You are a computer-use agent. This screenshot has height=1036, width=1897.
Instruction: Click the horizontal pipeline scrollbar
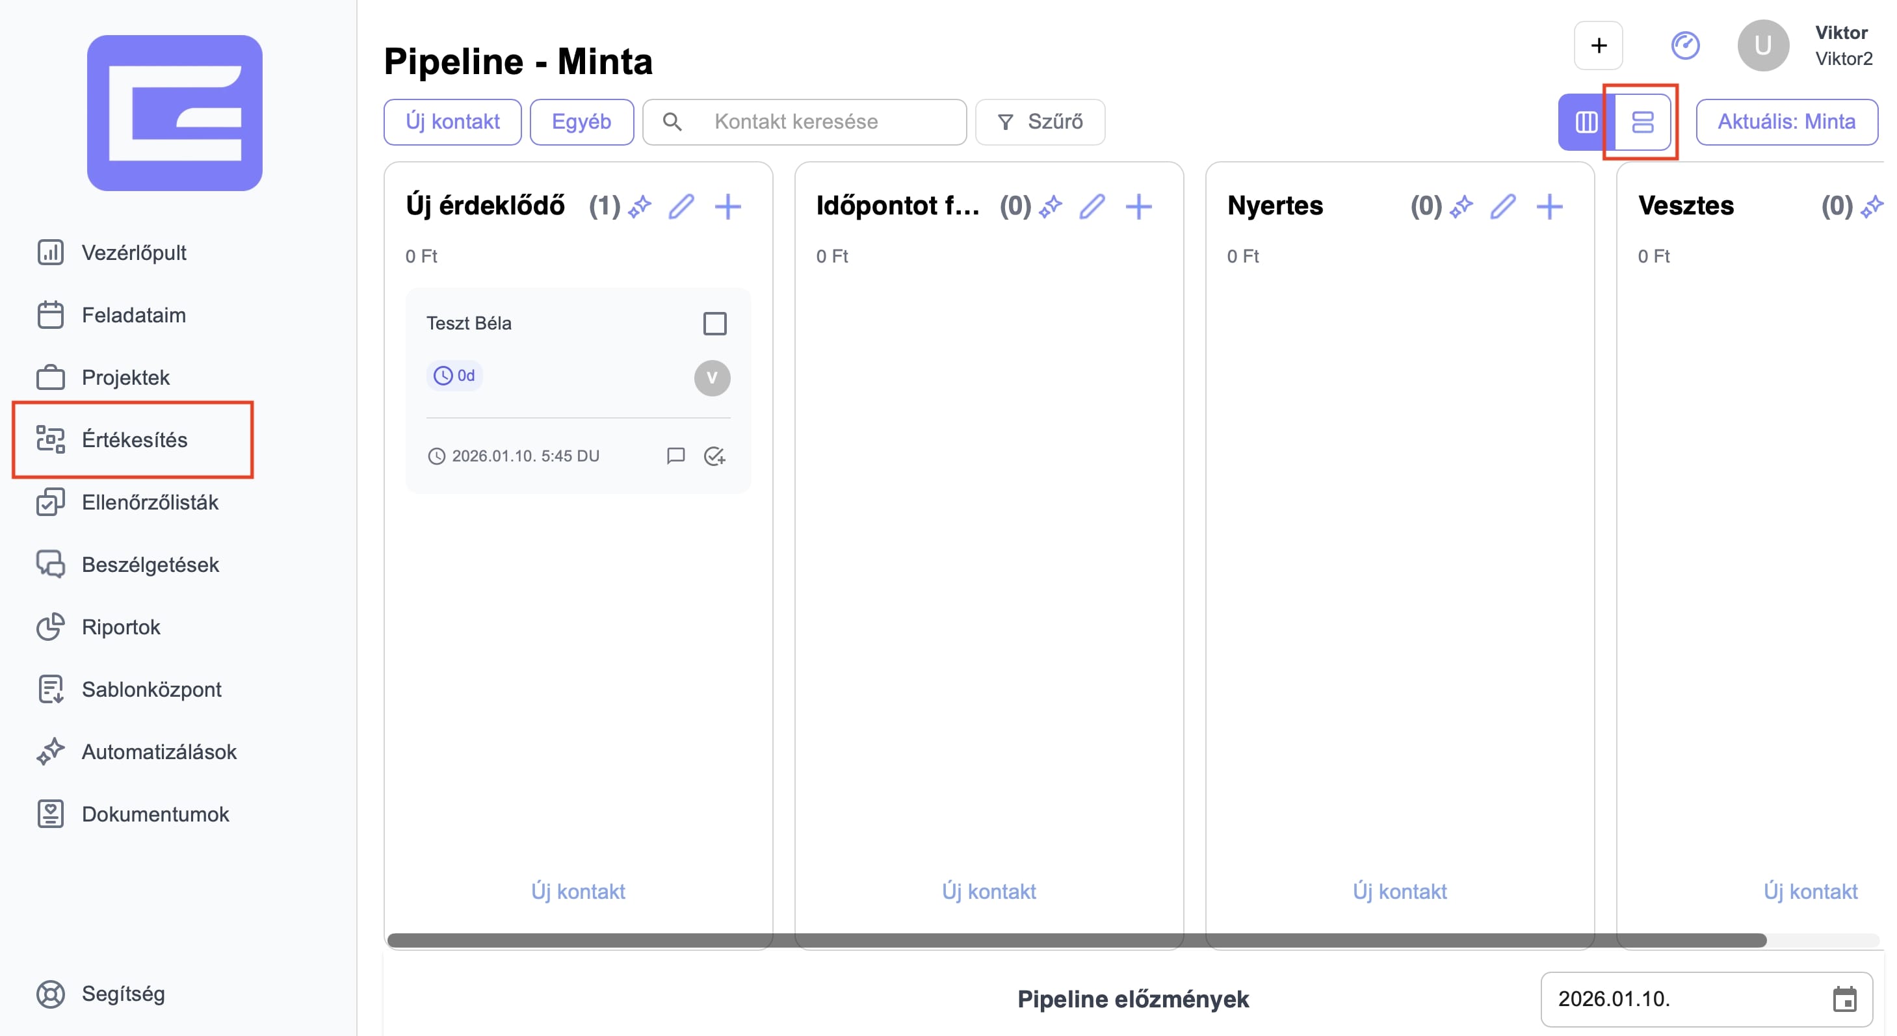1075,940
